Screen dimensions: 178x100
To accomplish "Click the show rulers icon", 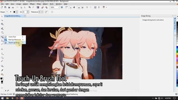I will coord(66,7).
